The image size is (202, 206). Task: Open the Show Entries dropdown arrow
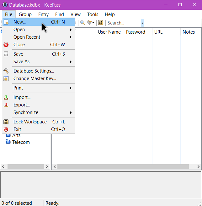coord(93,23)
